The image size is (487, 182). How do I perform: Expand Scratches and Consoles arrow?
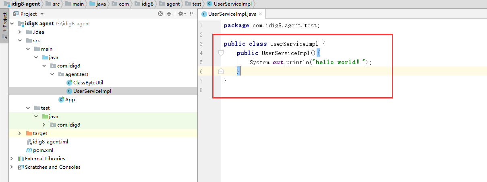click(x=12, y=167)
